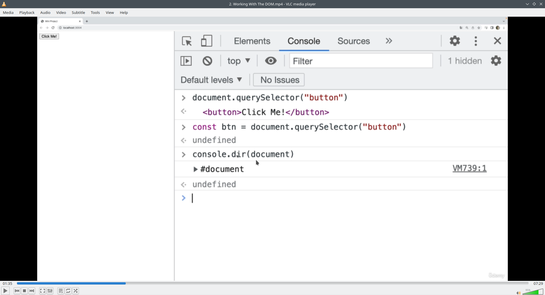Skip to next media track
This screenshot has width=545, height=295.
(x=32, y=291)
